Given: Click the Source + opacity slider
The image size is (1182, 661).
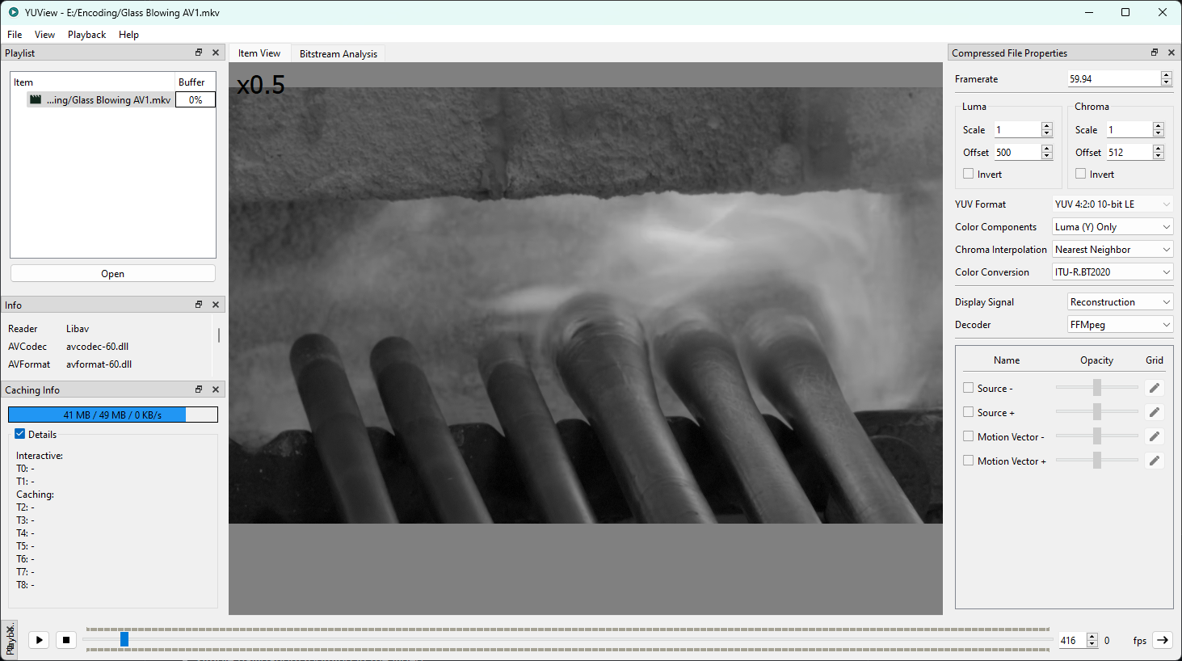Looking at the screenshot, I should 1096,411.
